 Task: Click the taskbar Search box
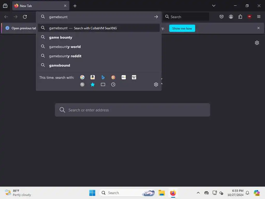click(127, 193)
